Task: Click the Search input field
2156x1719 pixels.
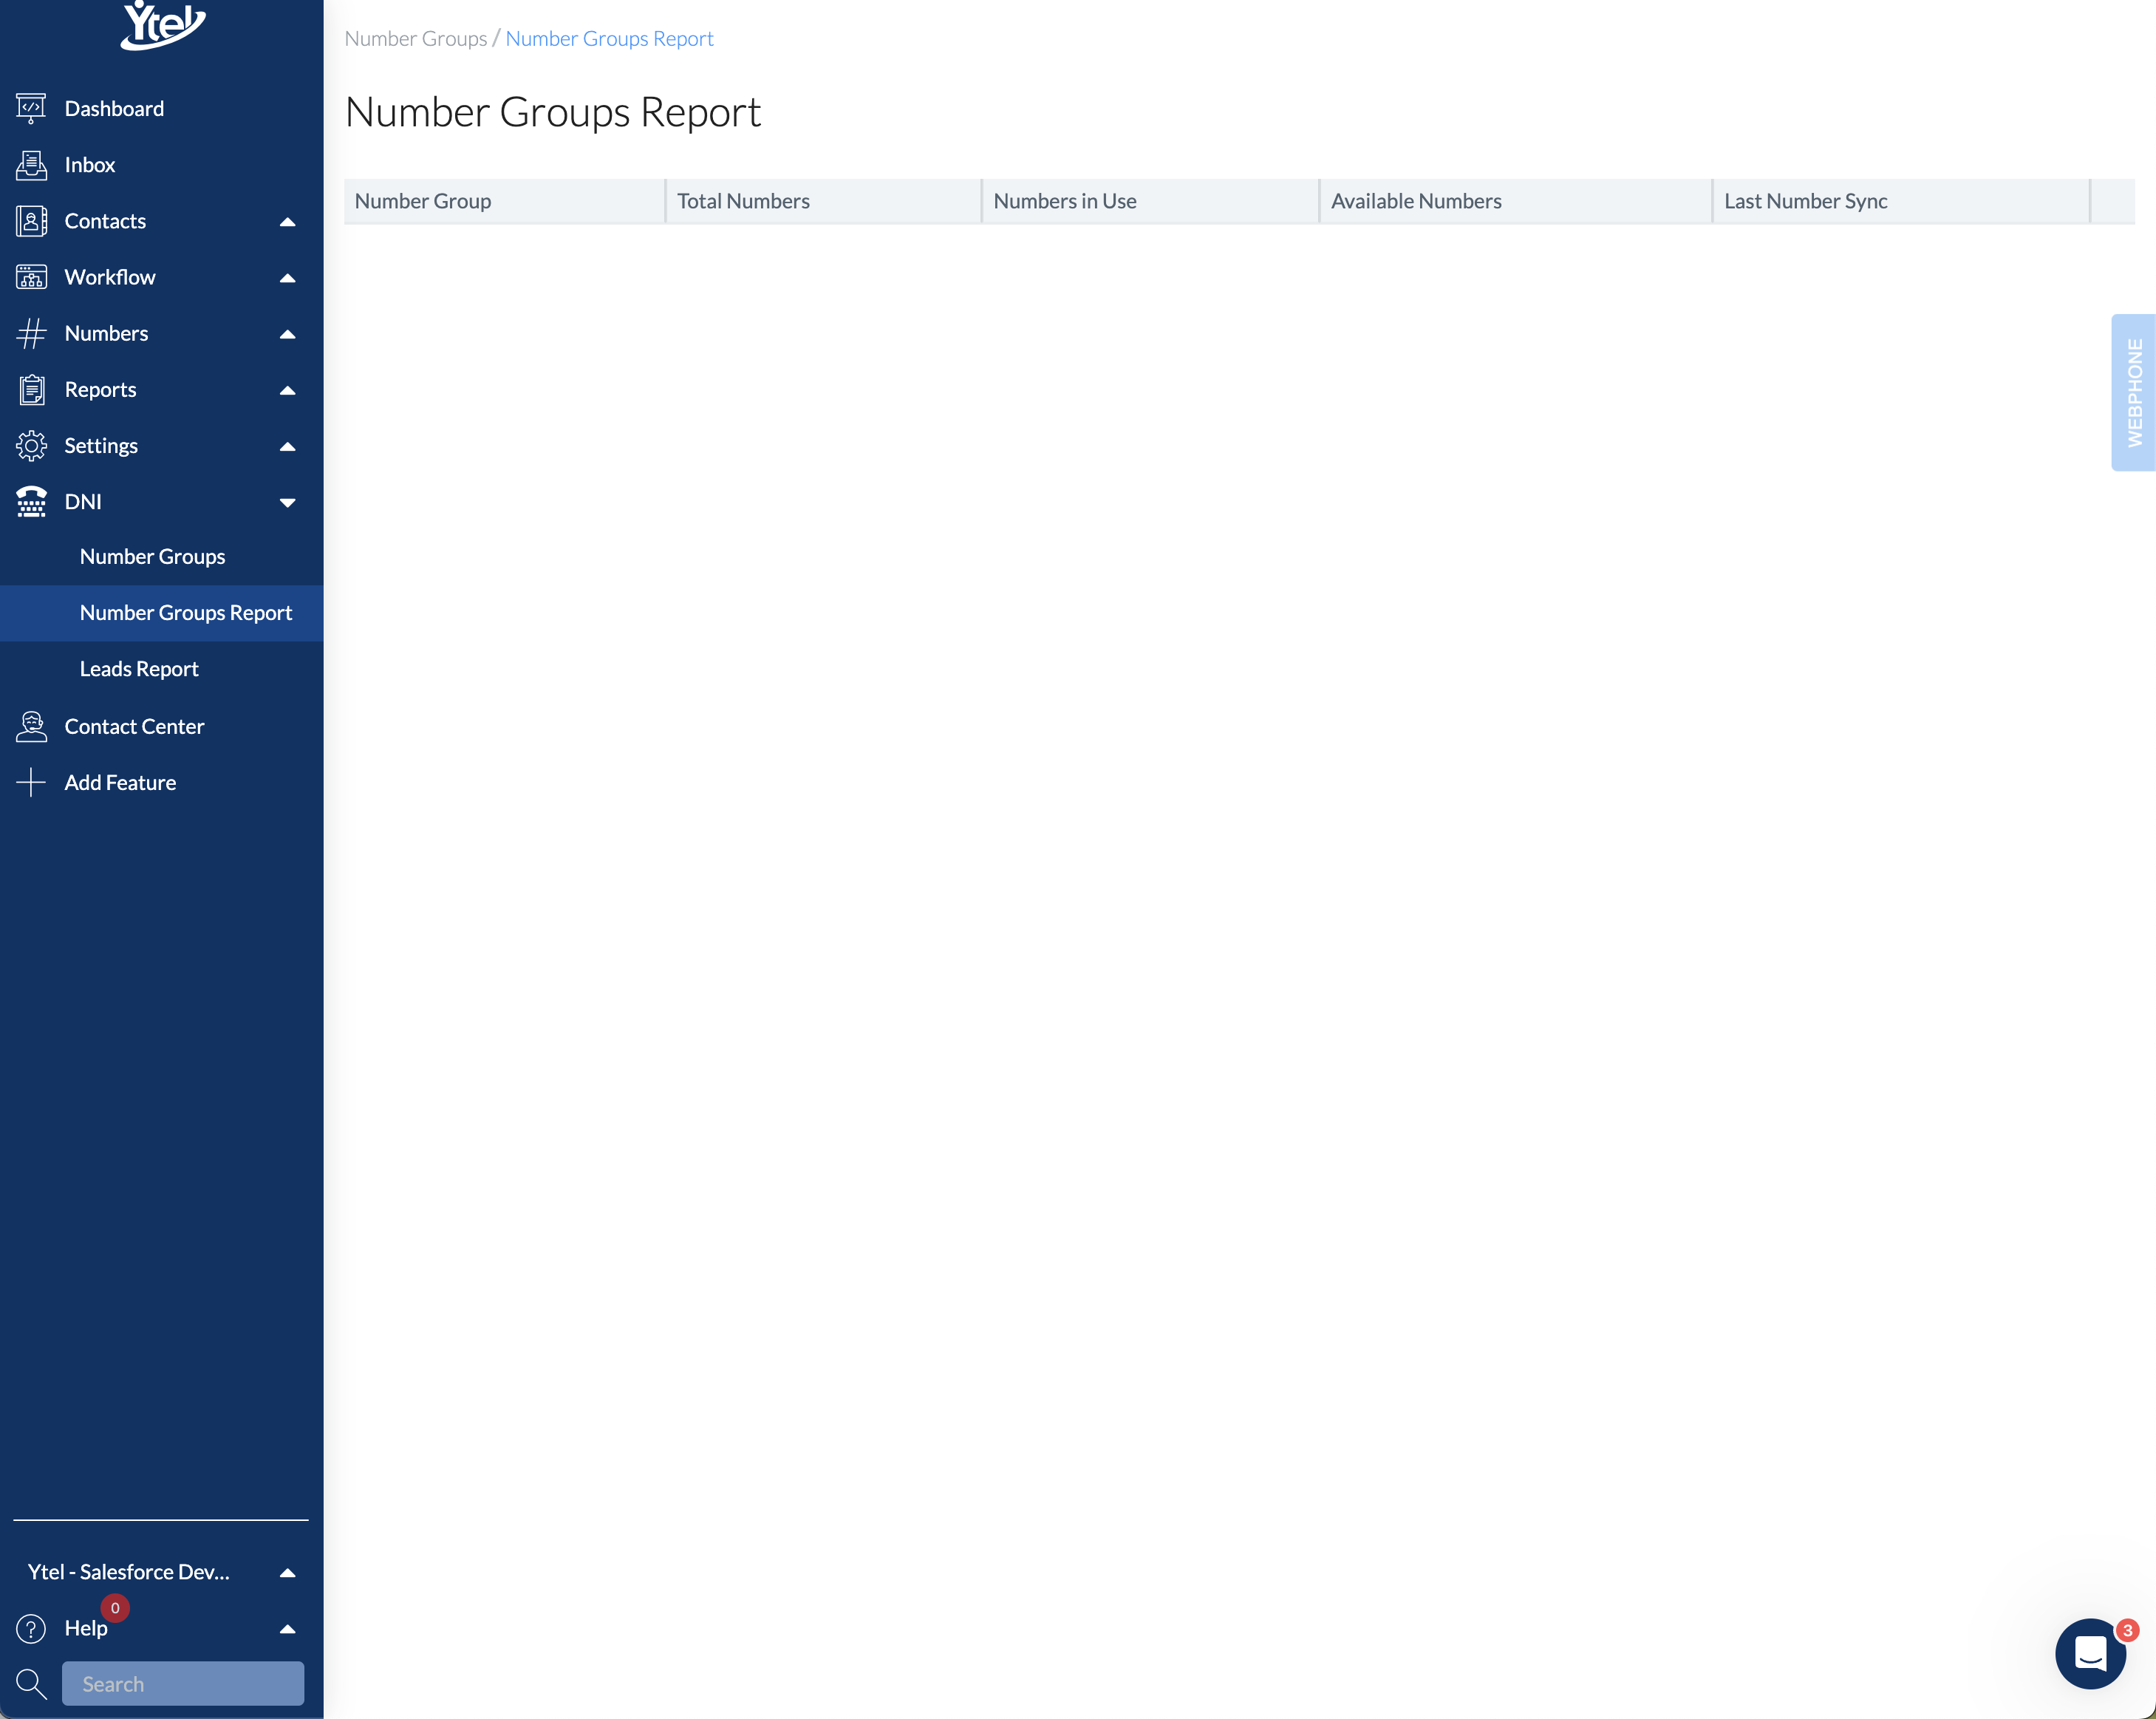Action: [x=183, y=1684]
